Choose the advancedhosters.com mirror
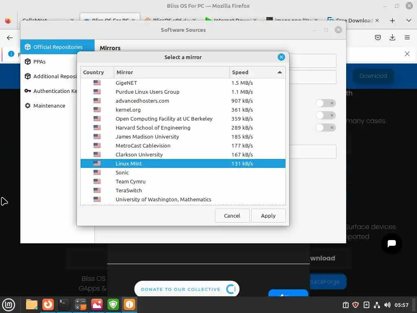The width and height of the screenshot is (417, 313). (x=183, y=101)
